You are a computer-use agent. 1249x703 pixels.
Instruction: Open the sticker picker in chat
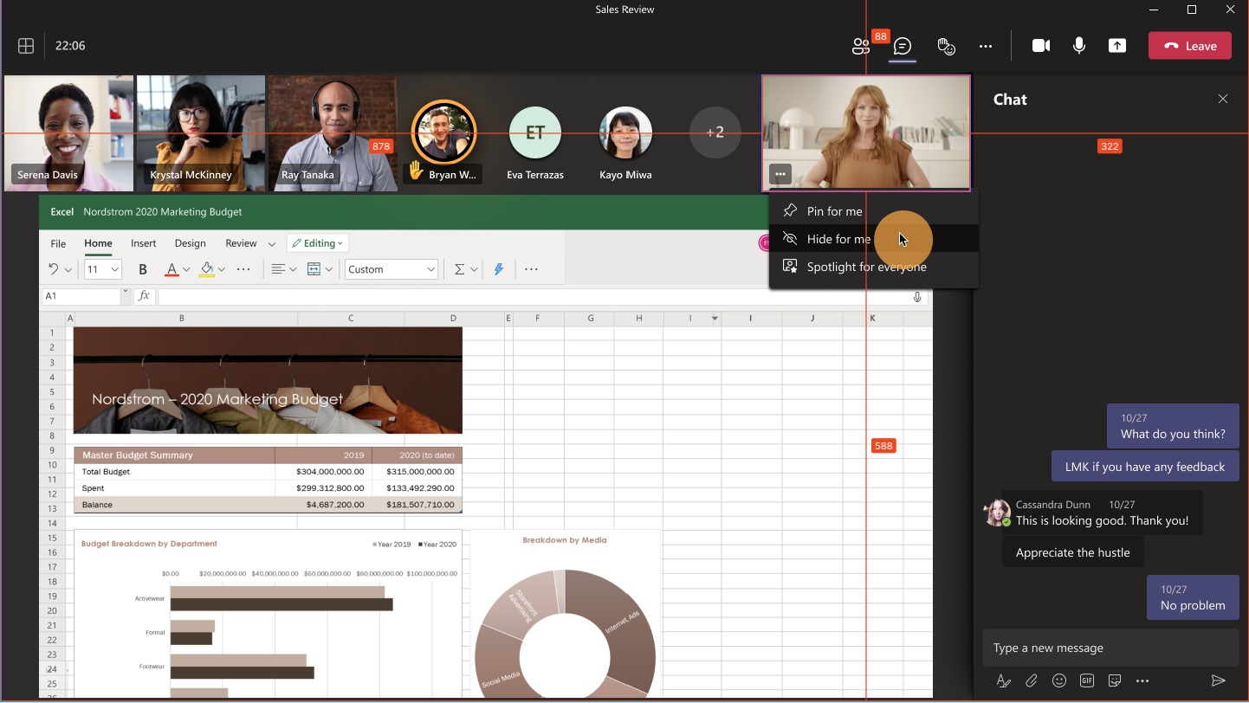(1115, 680)
